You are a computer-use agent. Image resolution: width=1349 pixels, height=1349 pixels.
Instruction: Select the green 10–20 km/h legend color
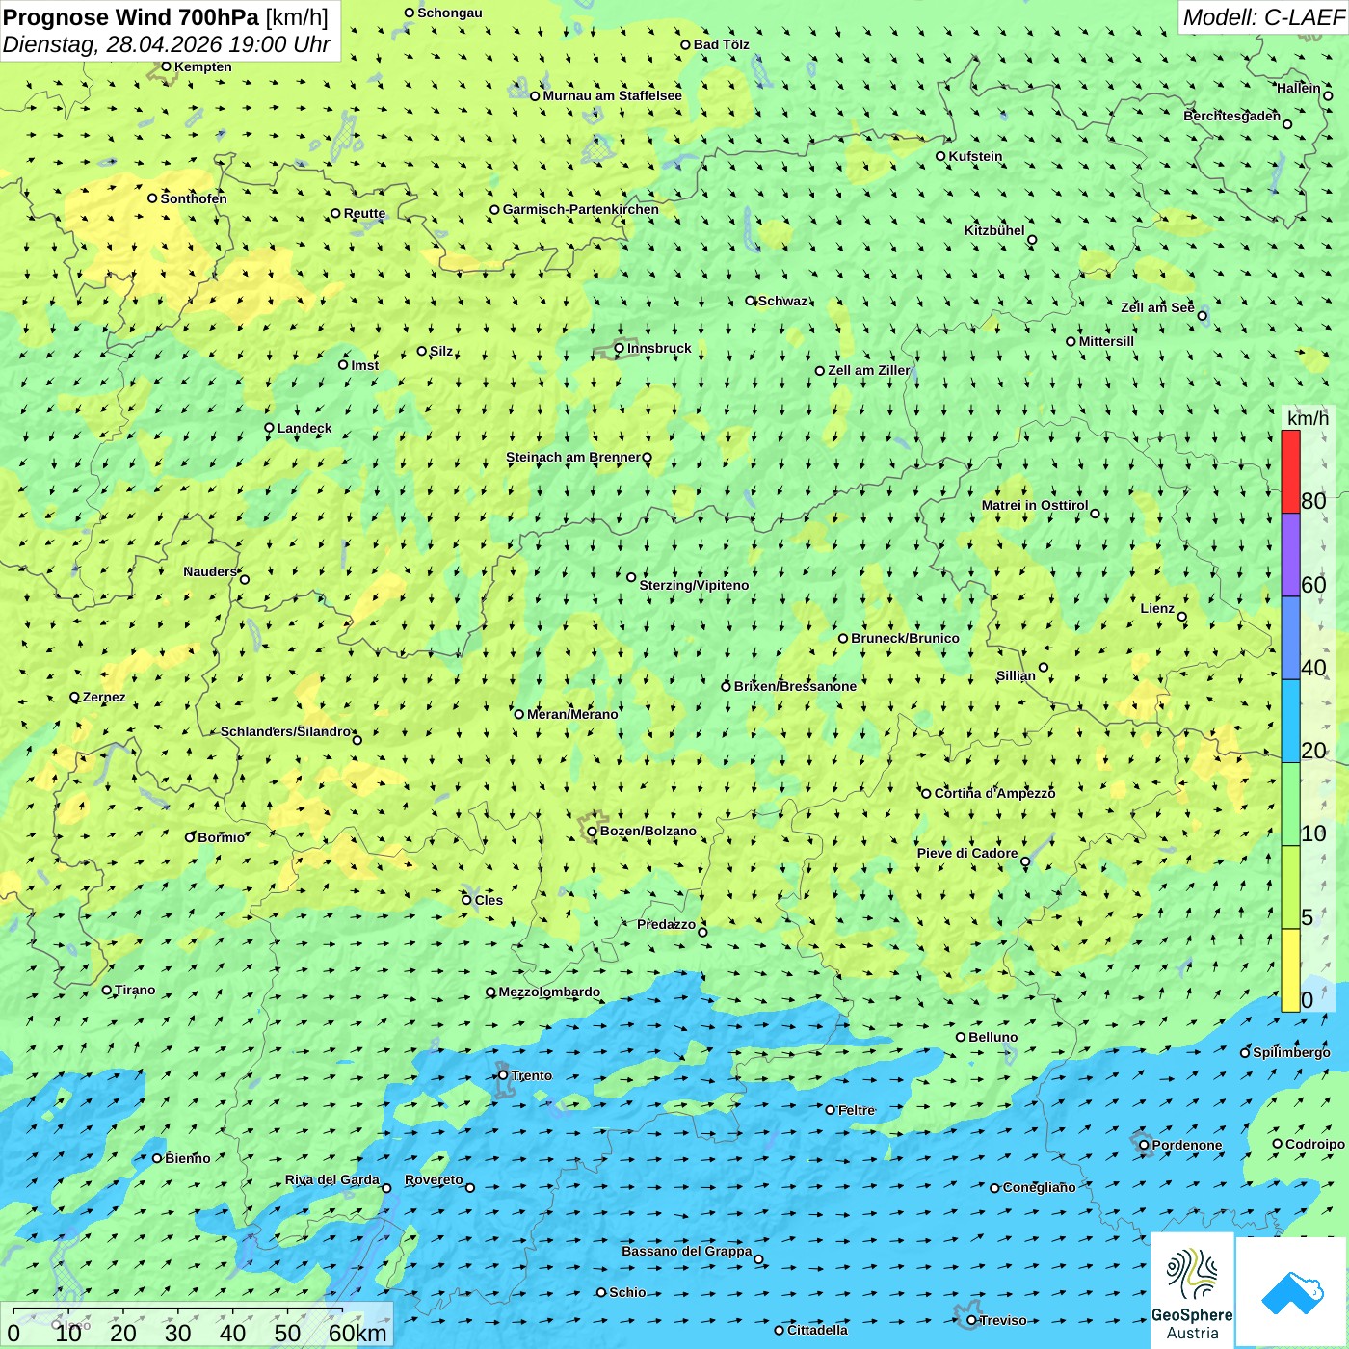coord(1290,805)
